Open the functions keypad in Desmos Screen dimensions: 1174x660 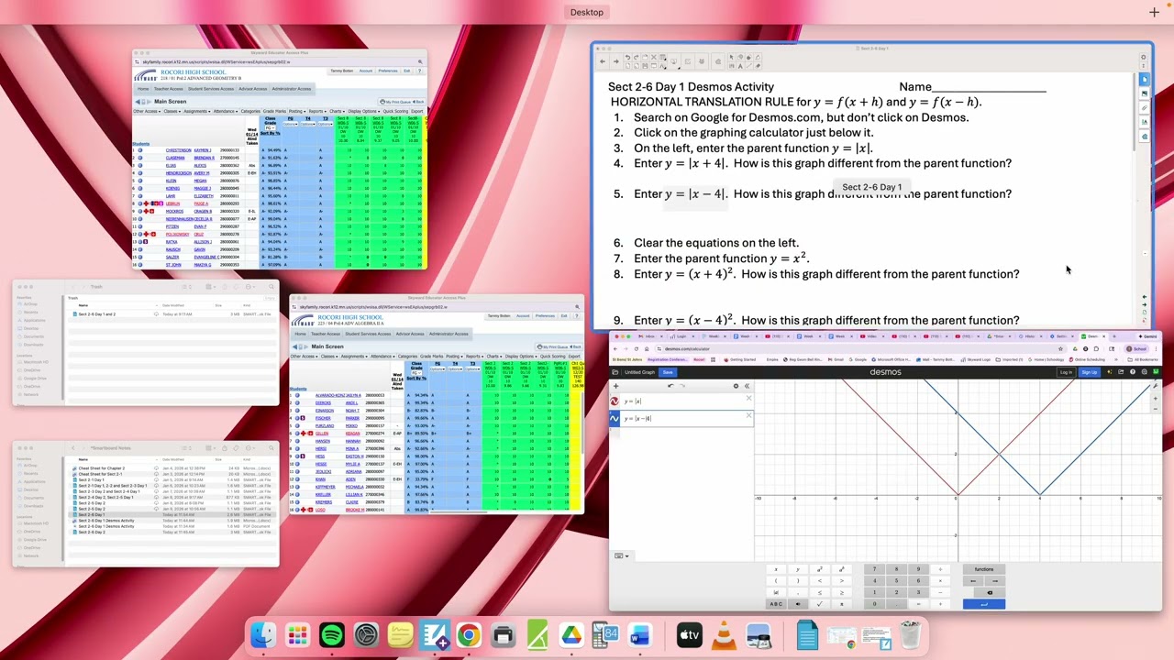click(x=984, y=569)
